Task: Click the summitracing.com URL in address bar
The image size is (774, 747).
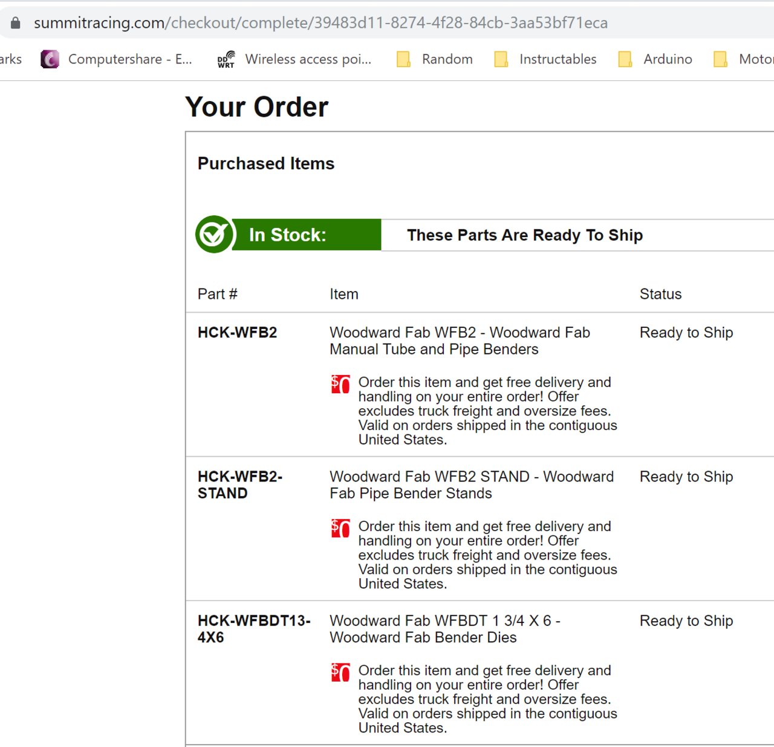Action: coord(320,23)
